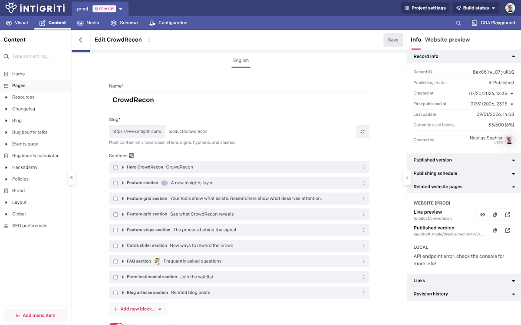Check the Cards slider section checkbox
This screenshot has height=325, width=521.
[x=115, y=246]
